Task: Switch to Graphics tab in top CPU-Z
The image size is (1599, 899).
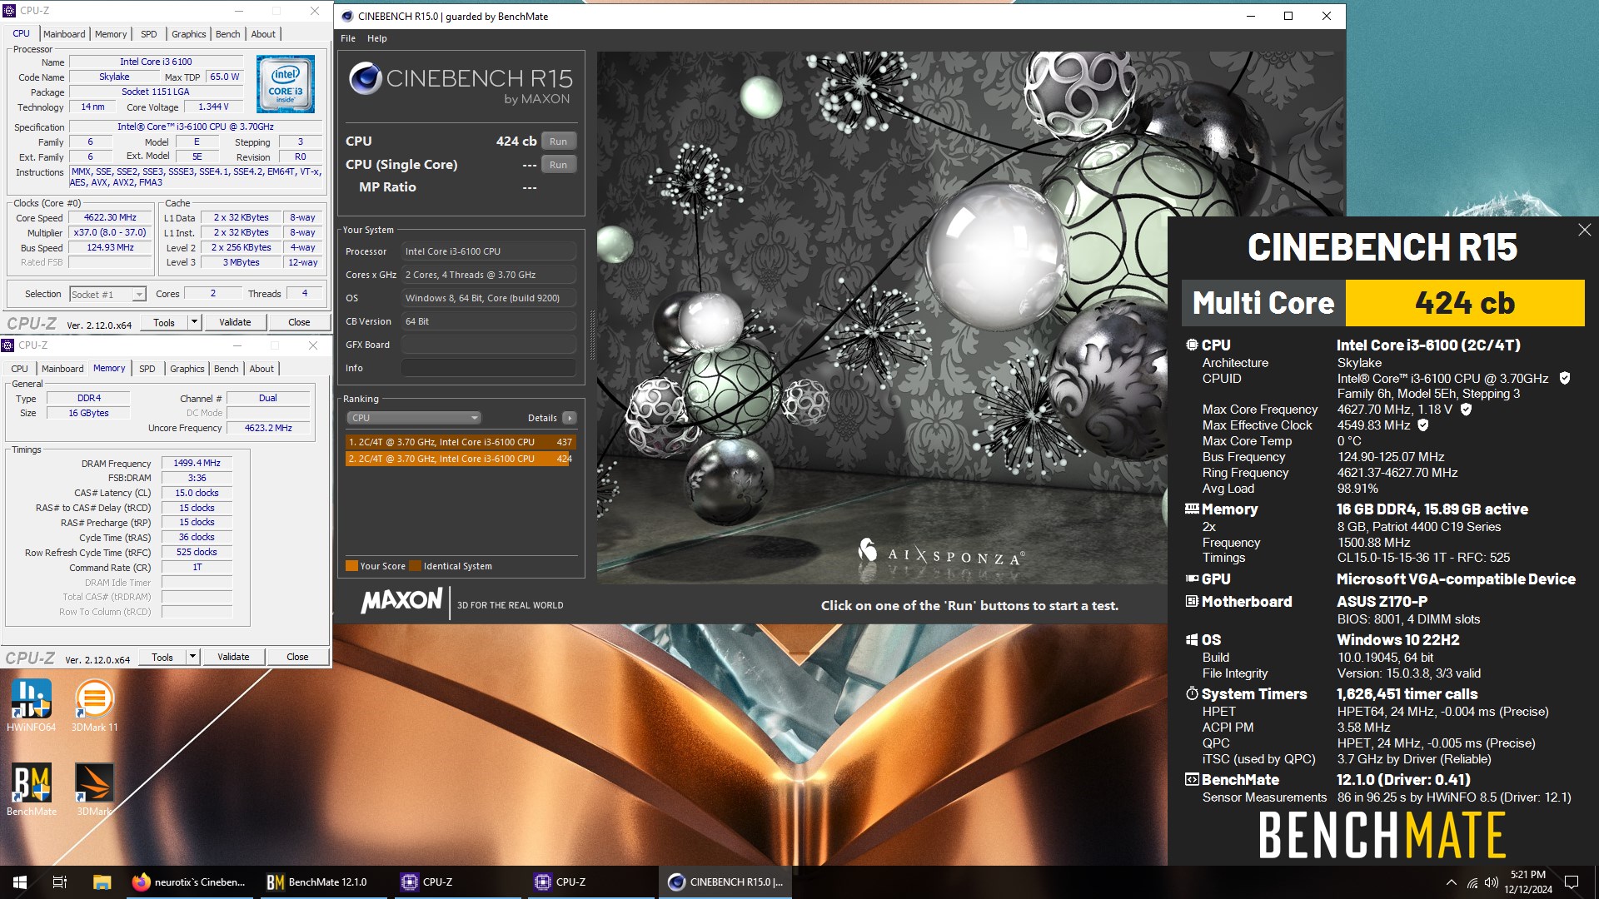Action: [x=188, y=34]
